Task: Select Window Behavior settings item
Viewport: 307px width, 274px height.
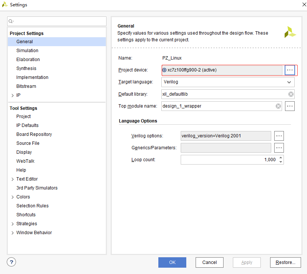Action: point(34,233)
